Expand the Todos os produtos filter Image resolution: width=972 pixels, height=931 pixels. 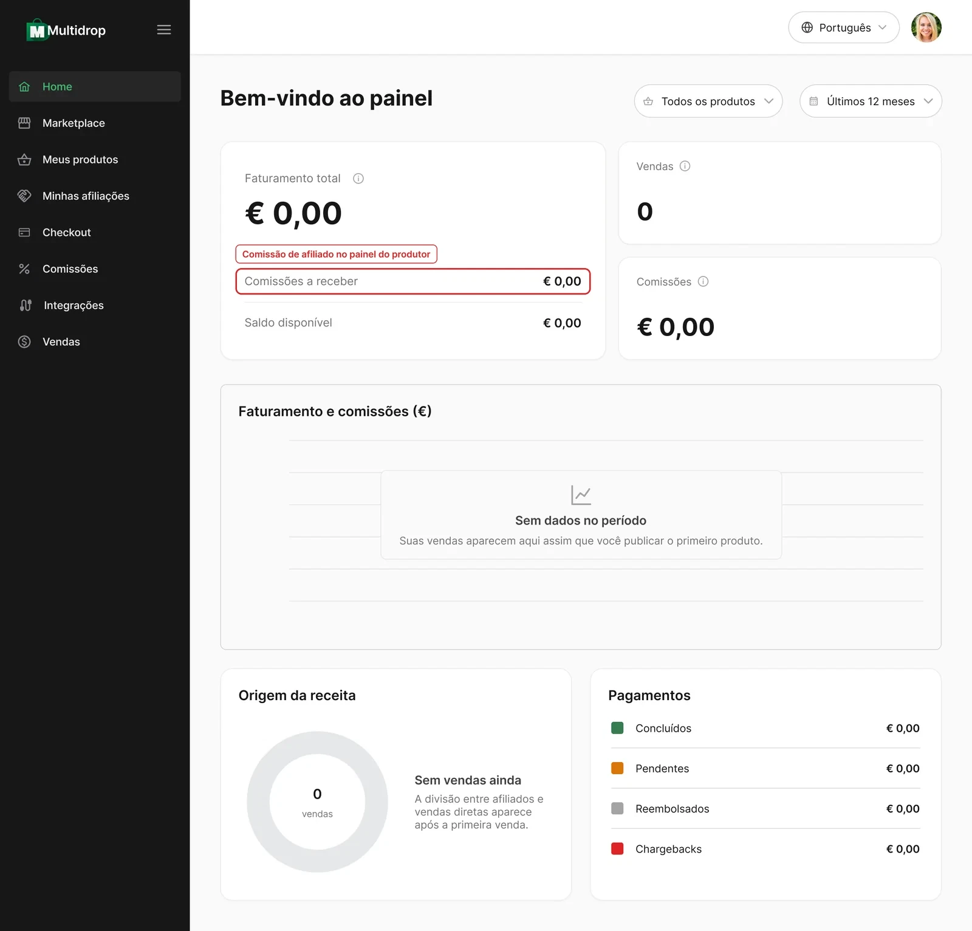708,101
